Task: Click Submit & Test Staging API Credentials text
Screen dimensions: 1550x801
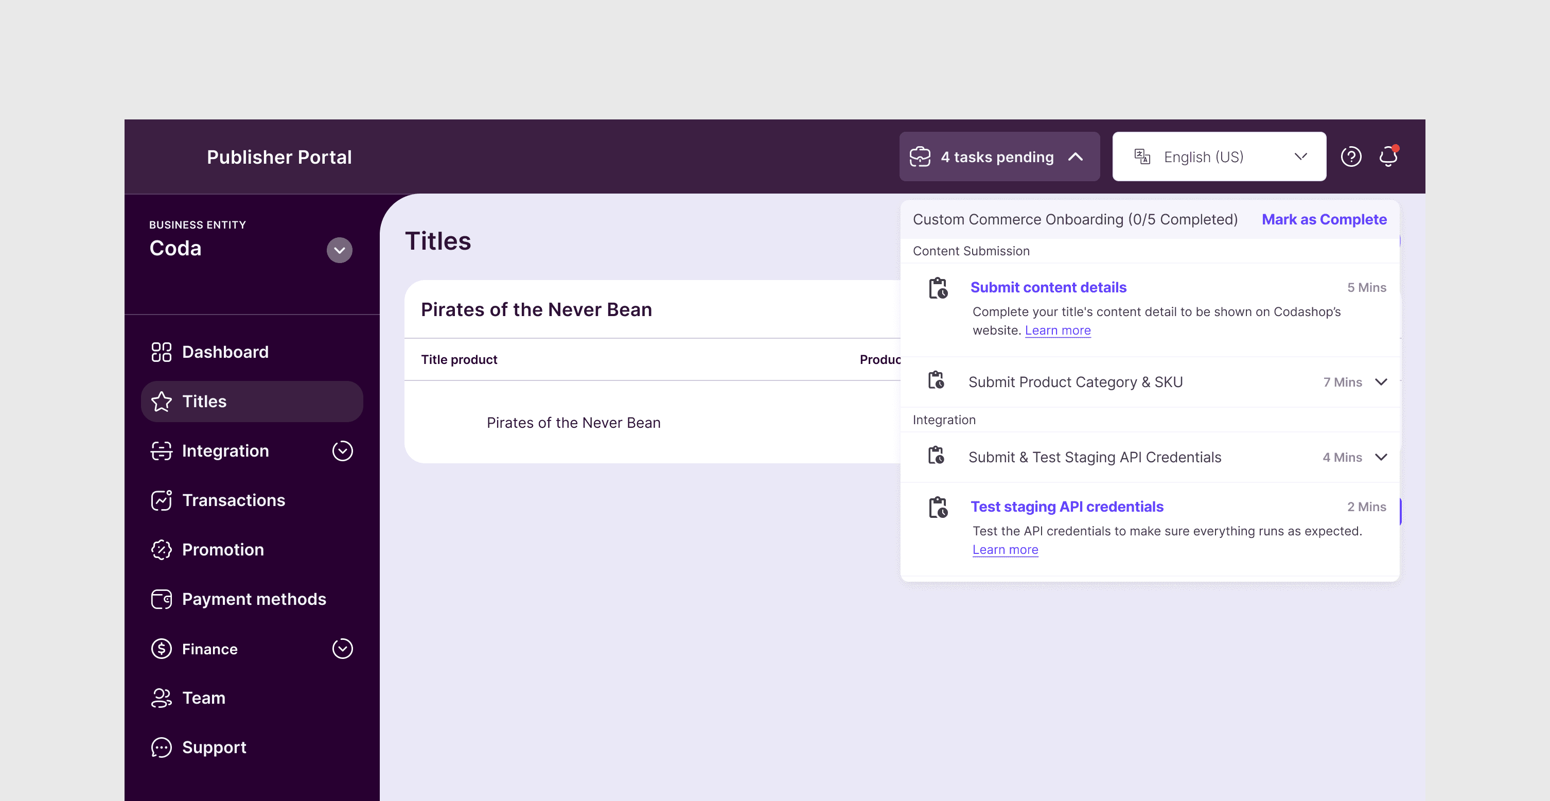Action: [1095, 457]
